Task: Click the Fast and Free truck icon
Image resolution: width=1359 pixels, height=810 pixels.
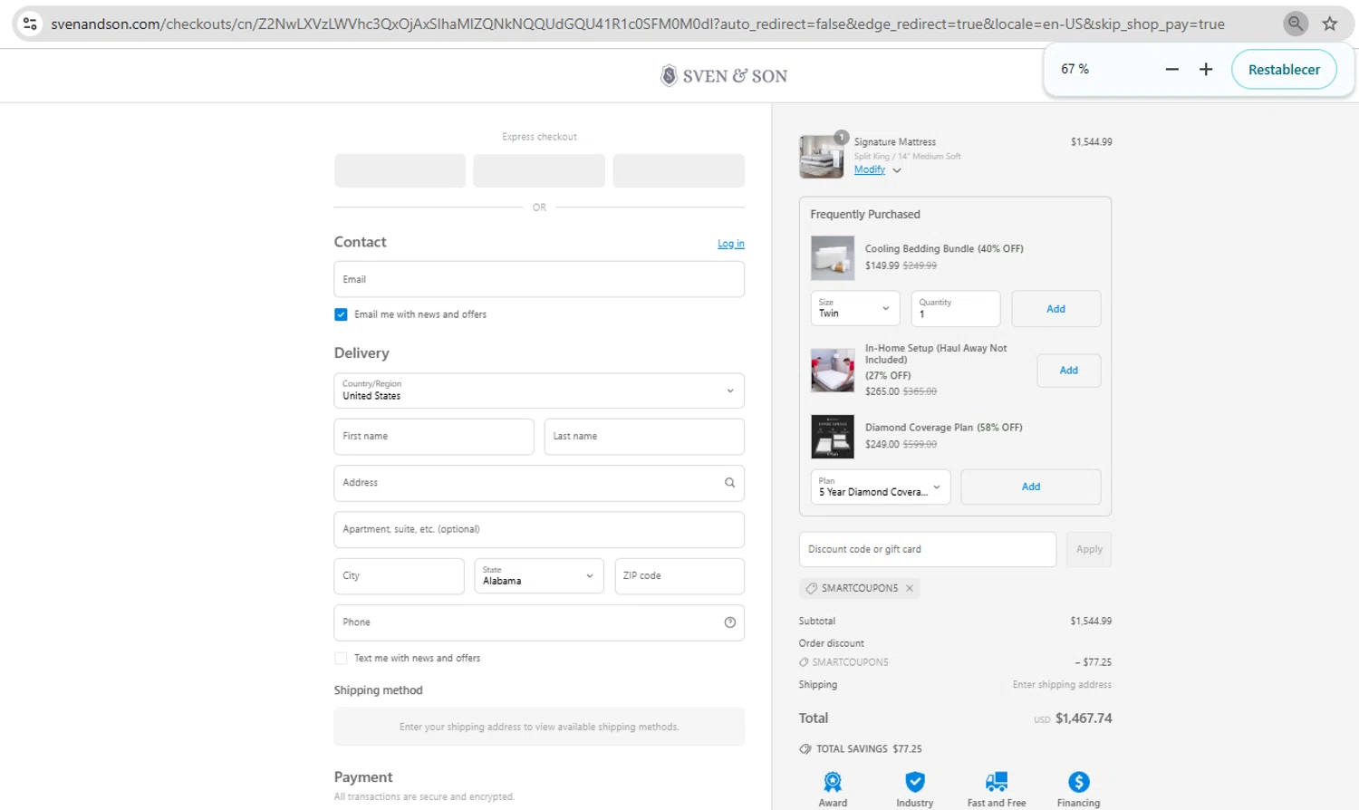Action: [x=997, y=782]
